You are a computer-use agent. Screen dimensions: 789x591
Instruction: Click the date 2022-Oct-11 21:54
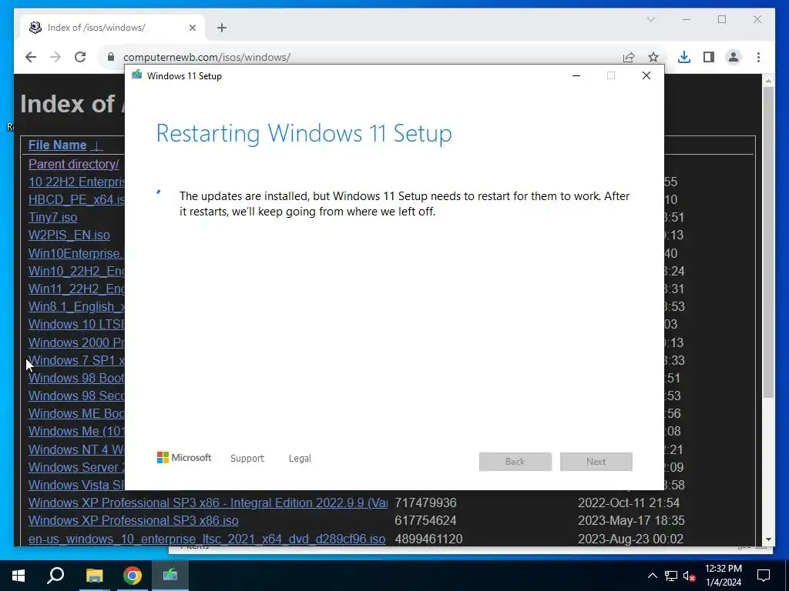629,503
